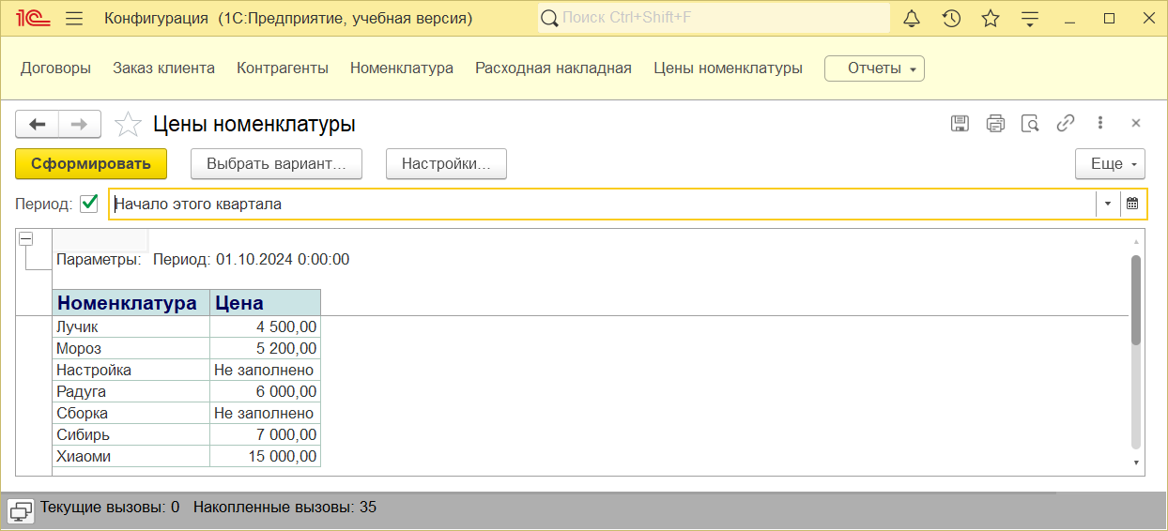Go forward with the right arrow
This screenshot has height=531, width=1168.
point(80,124)
